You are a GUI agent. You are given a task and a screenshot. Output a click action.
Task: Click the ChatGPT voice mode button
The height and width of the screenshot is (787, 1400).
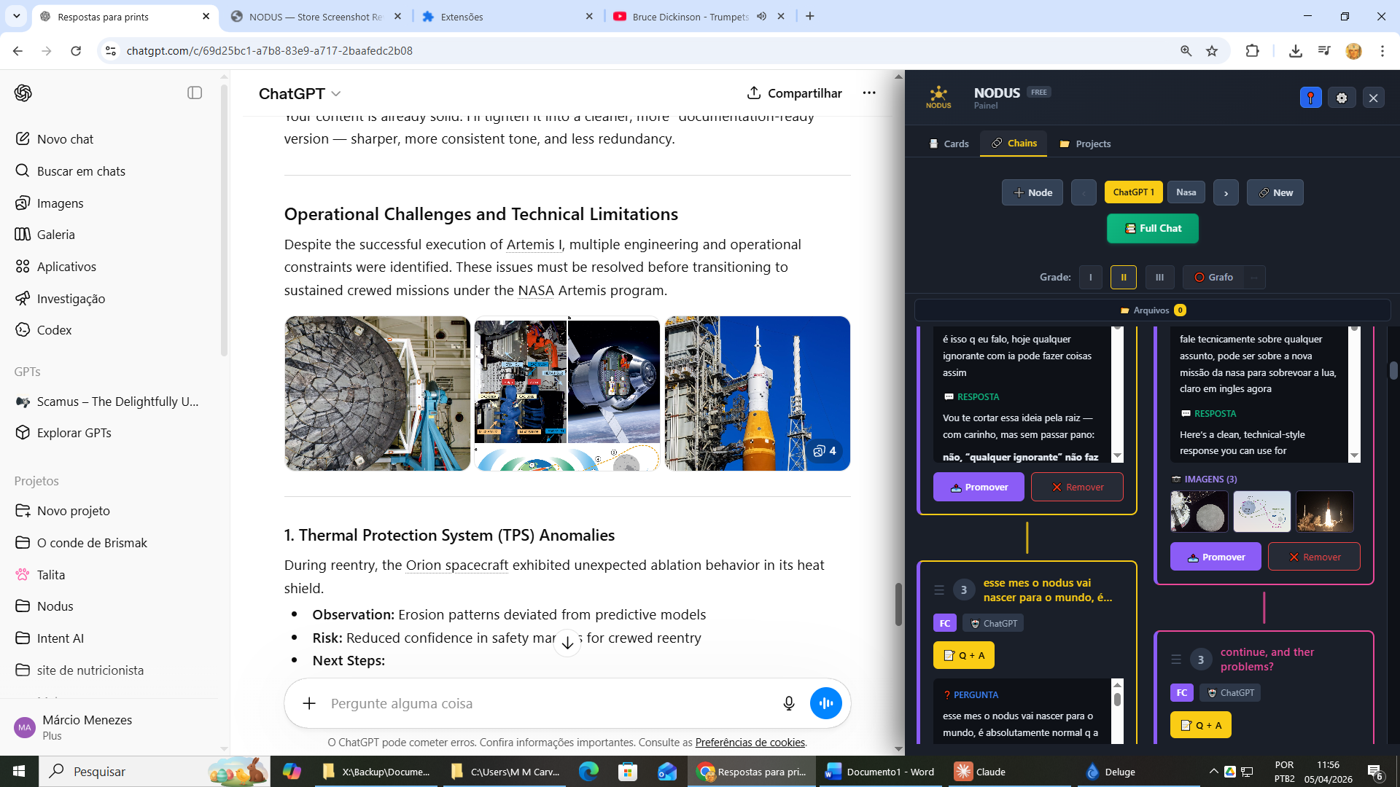click(x=825, y=703)
